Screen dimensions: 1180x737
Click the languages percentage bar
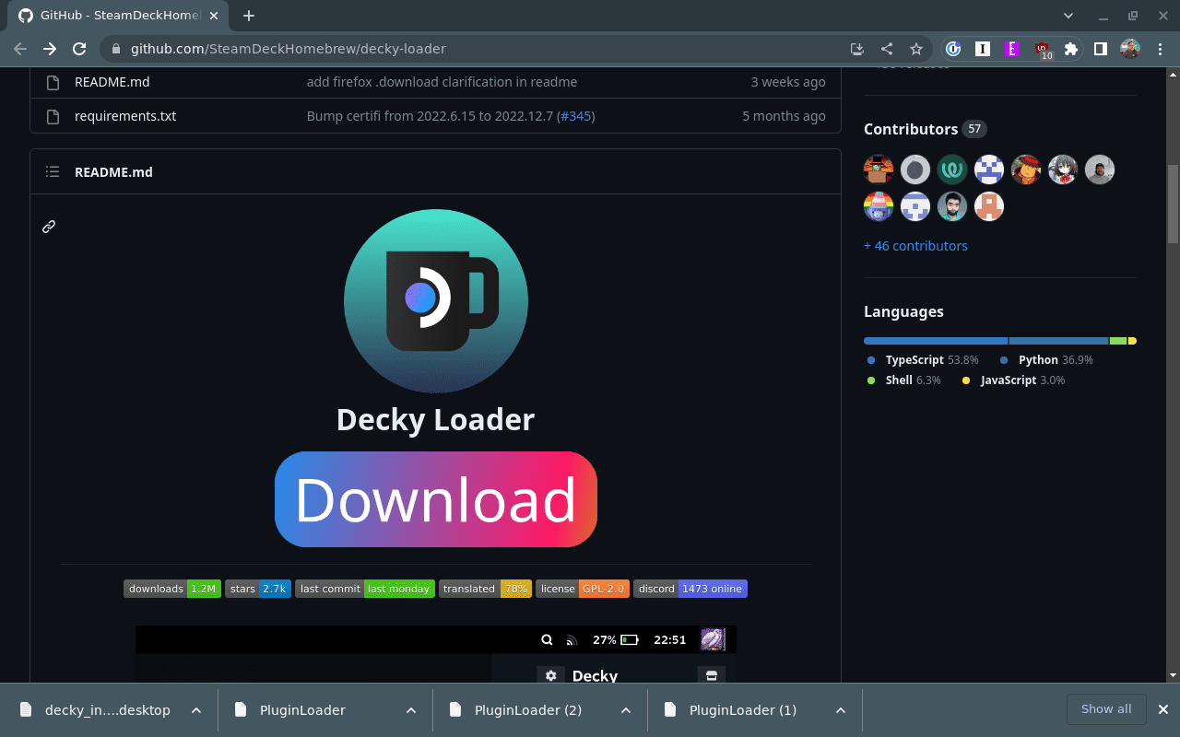point(1000,341)
